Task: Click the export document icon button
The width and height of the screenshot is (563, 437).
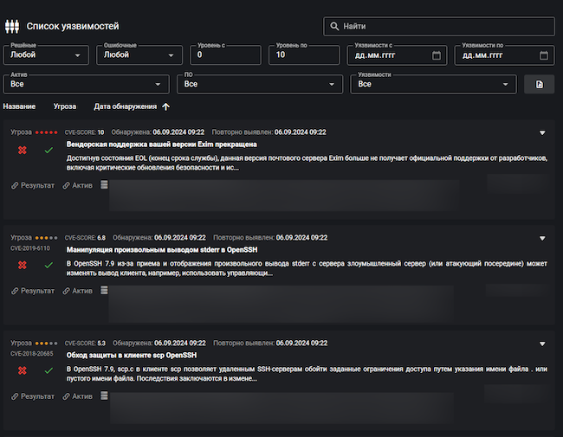Action: [x=539, y=84]
